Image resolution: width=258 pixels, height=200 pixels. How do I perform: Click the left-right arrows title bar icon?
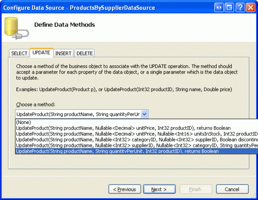pyautogui.click(x=219, y=8)
